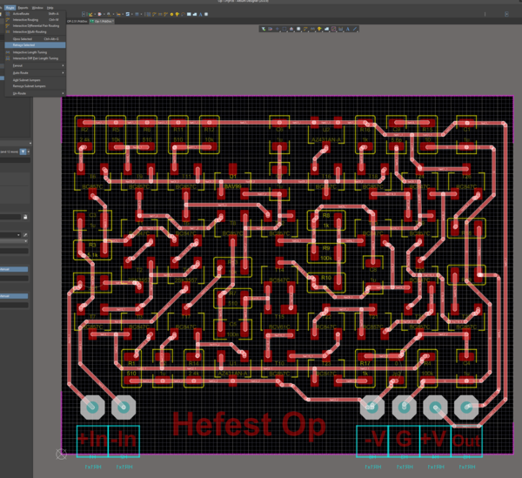Choose Interactive Diff Pair Length Tuning
Viewport: 522px width, 478px height.
tap(36, 58)
